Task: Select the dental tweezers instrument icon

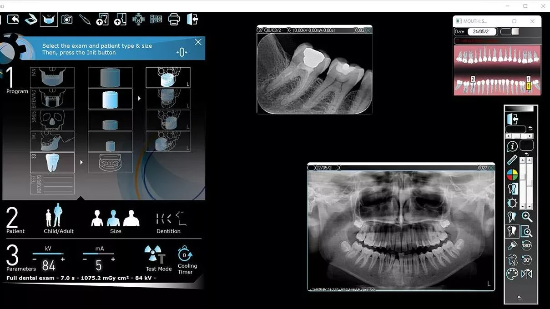Action: coord(85,20)
